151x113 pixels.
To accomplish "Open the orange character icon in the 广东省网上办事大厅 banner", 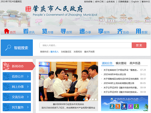I will (x=118, y=106).
